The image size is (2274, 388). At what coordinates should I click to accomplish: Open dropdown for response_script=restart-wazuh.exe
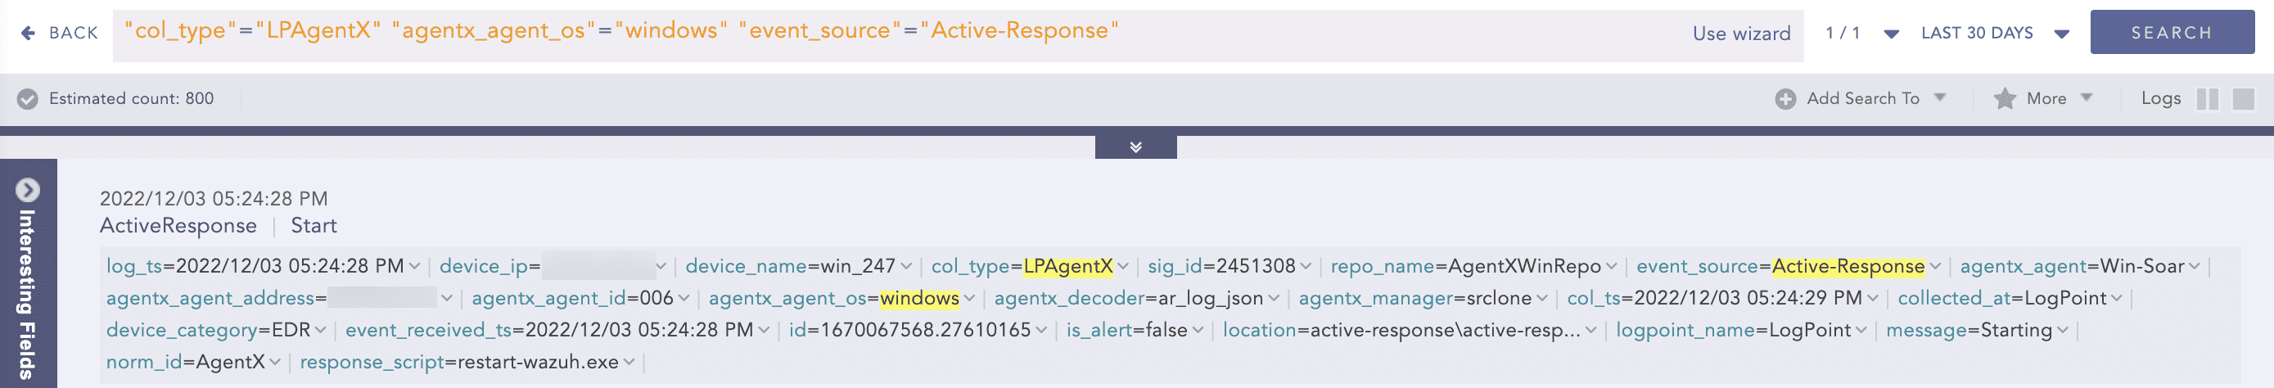(629, 363)
